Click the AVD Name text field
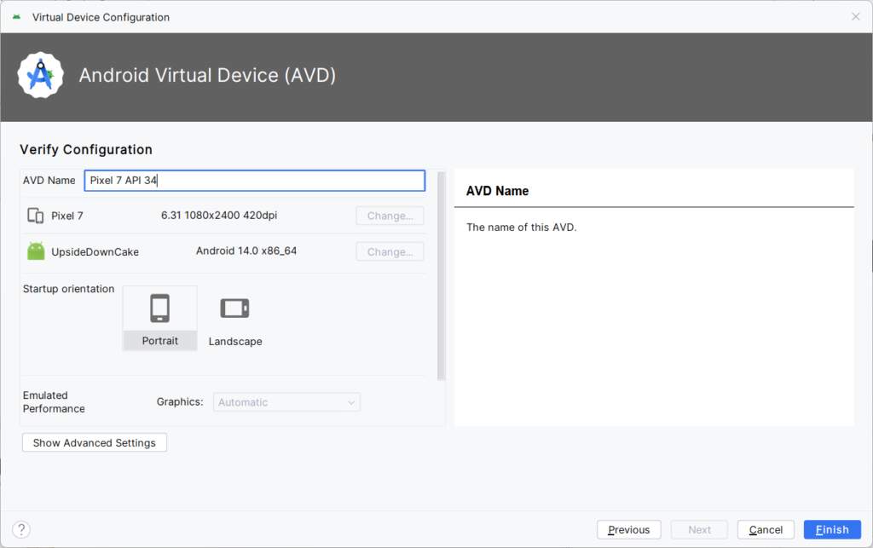873x548 pixels. 254,181
